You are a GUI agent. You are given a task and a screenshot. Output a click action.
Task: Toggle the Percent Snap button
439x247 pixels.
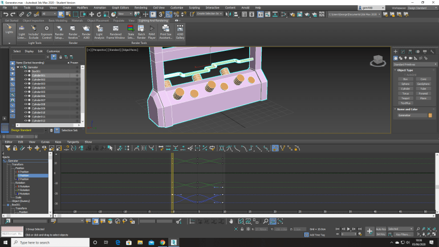[x=176, y=14]
